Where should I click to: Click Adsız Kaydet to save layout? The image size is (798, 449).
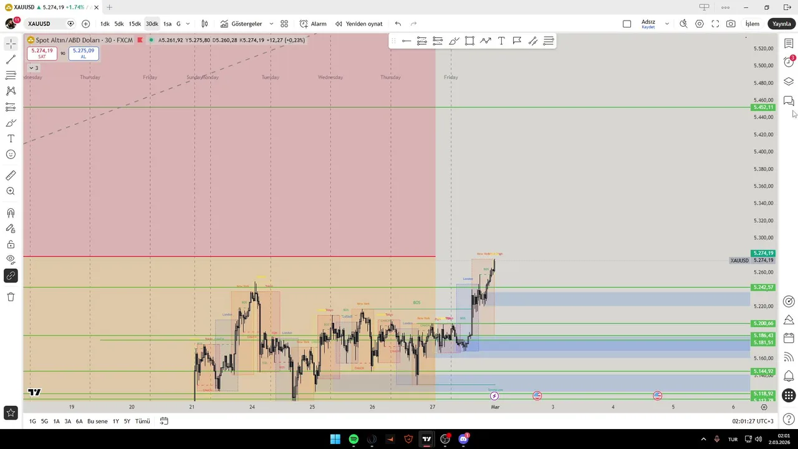click(x=648, y=24)
